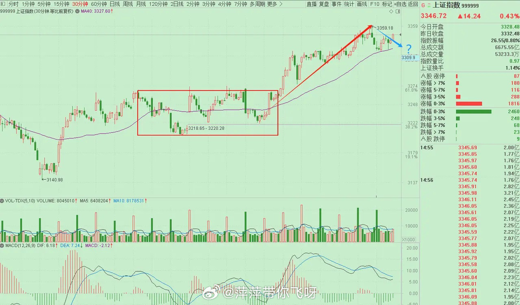Click the 统计 statistics button
The height and width of the screenshot is (305, 520).
coord(349,4)
